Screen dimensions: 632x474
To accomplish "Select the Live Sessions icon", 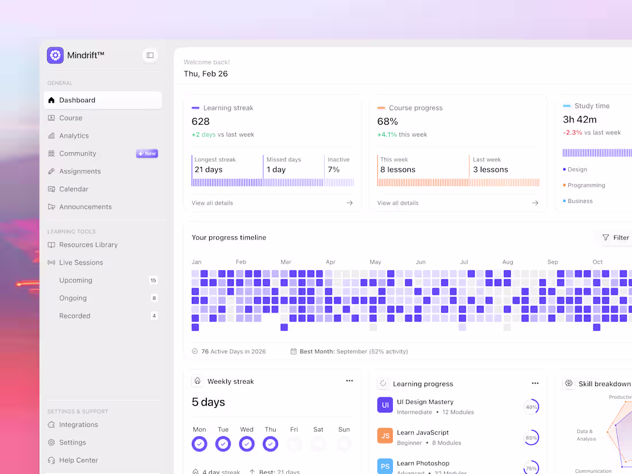I will 52,263.
